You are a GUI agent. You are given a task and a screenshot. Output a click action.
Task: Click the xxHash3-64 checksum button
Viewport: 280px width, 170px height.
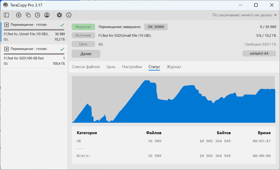(x=259, y=54)
